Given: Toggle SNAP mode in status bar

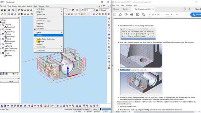Looking at the screenshot, I should (87, 109).
